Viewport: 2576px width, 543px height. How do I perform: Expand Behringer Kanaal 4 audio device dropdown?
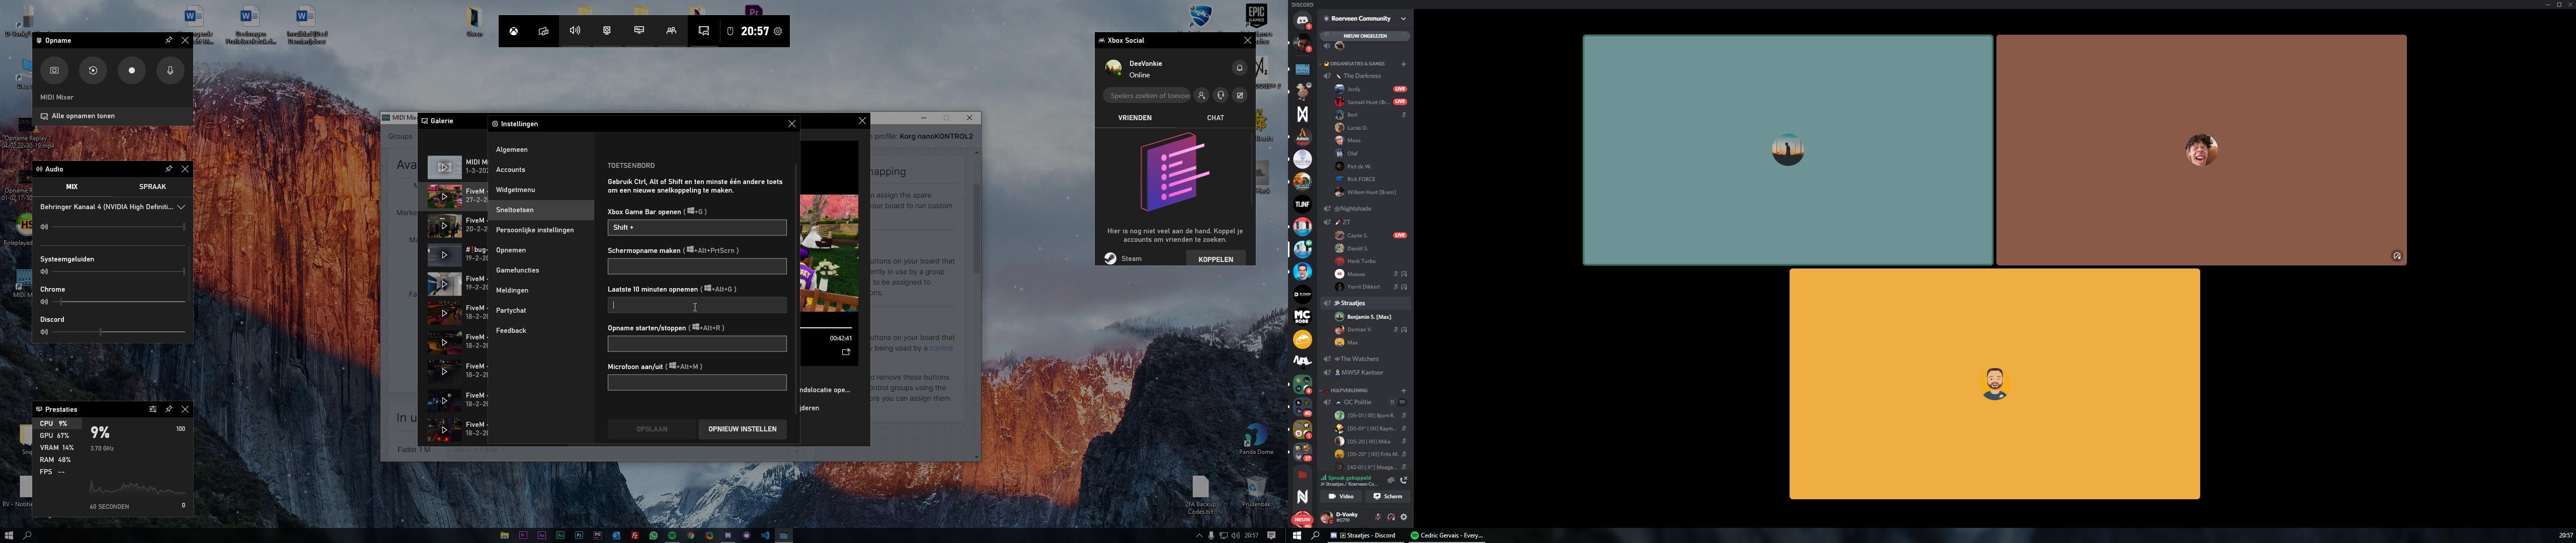click(181, 207)
